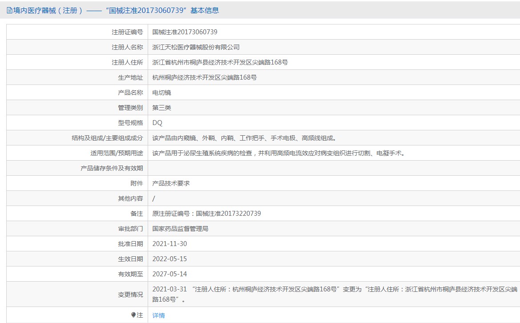This screenshot has height=323, width=520.
Task: Click the 生产地址 label
Action: point(130,77)
